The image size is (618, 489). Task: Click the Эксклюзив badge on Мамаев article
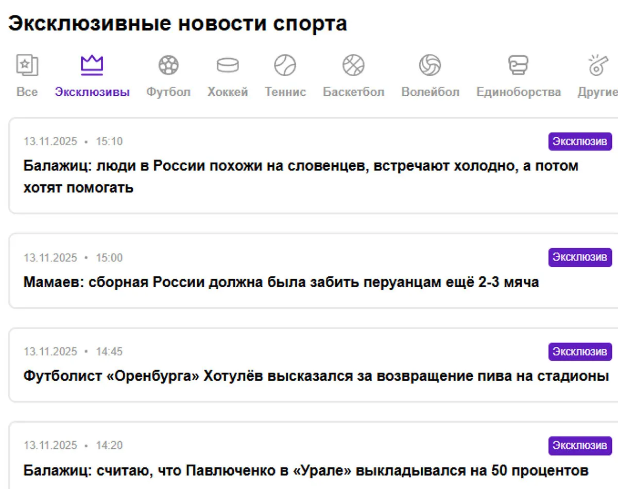click(579, 257)
